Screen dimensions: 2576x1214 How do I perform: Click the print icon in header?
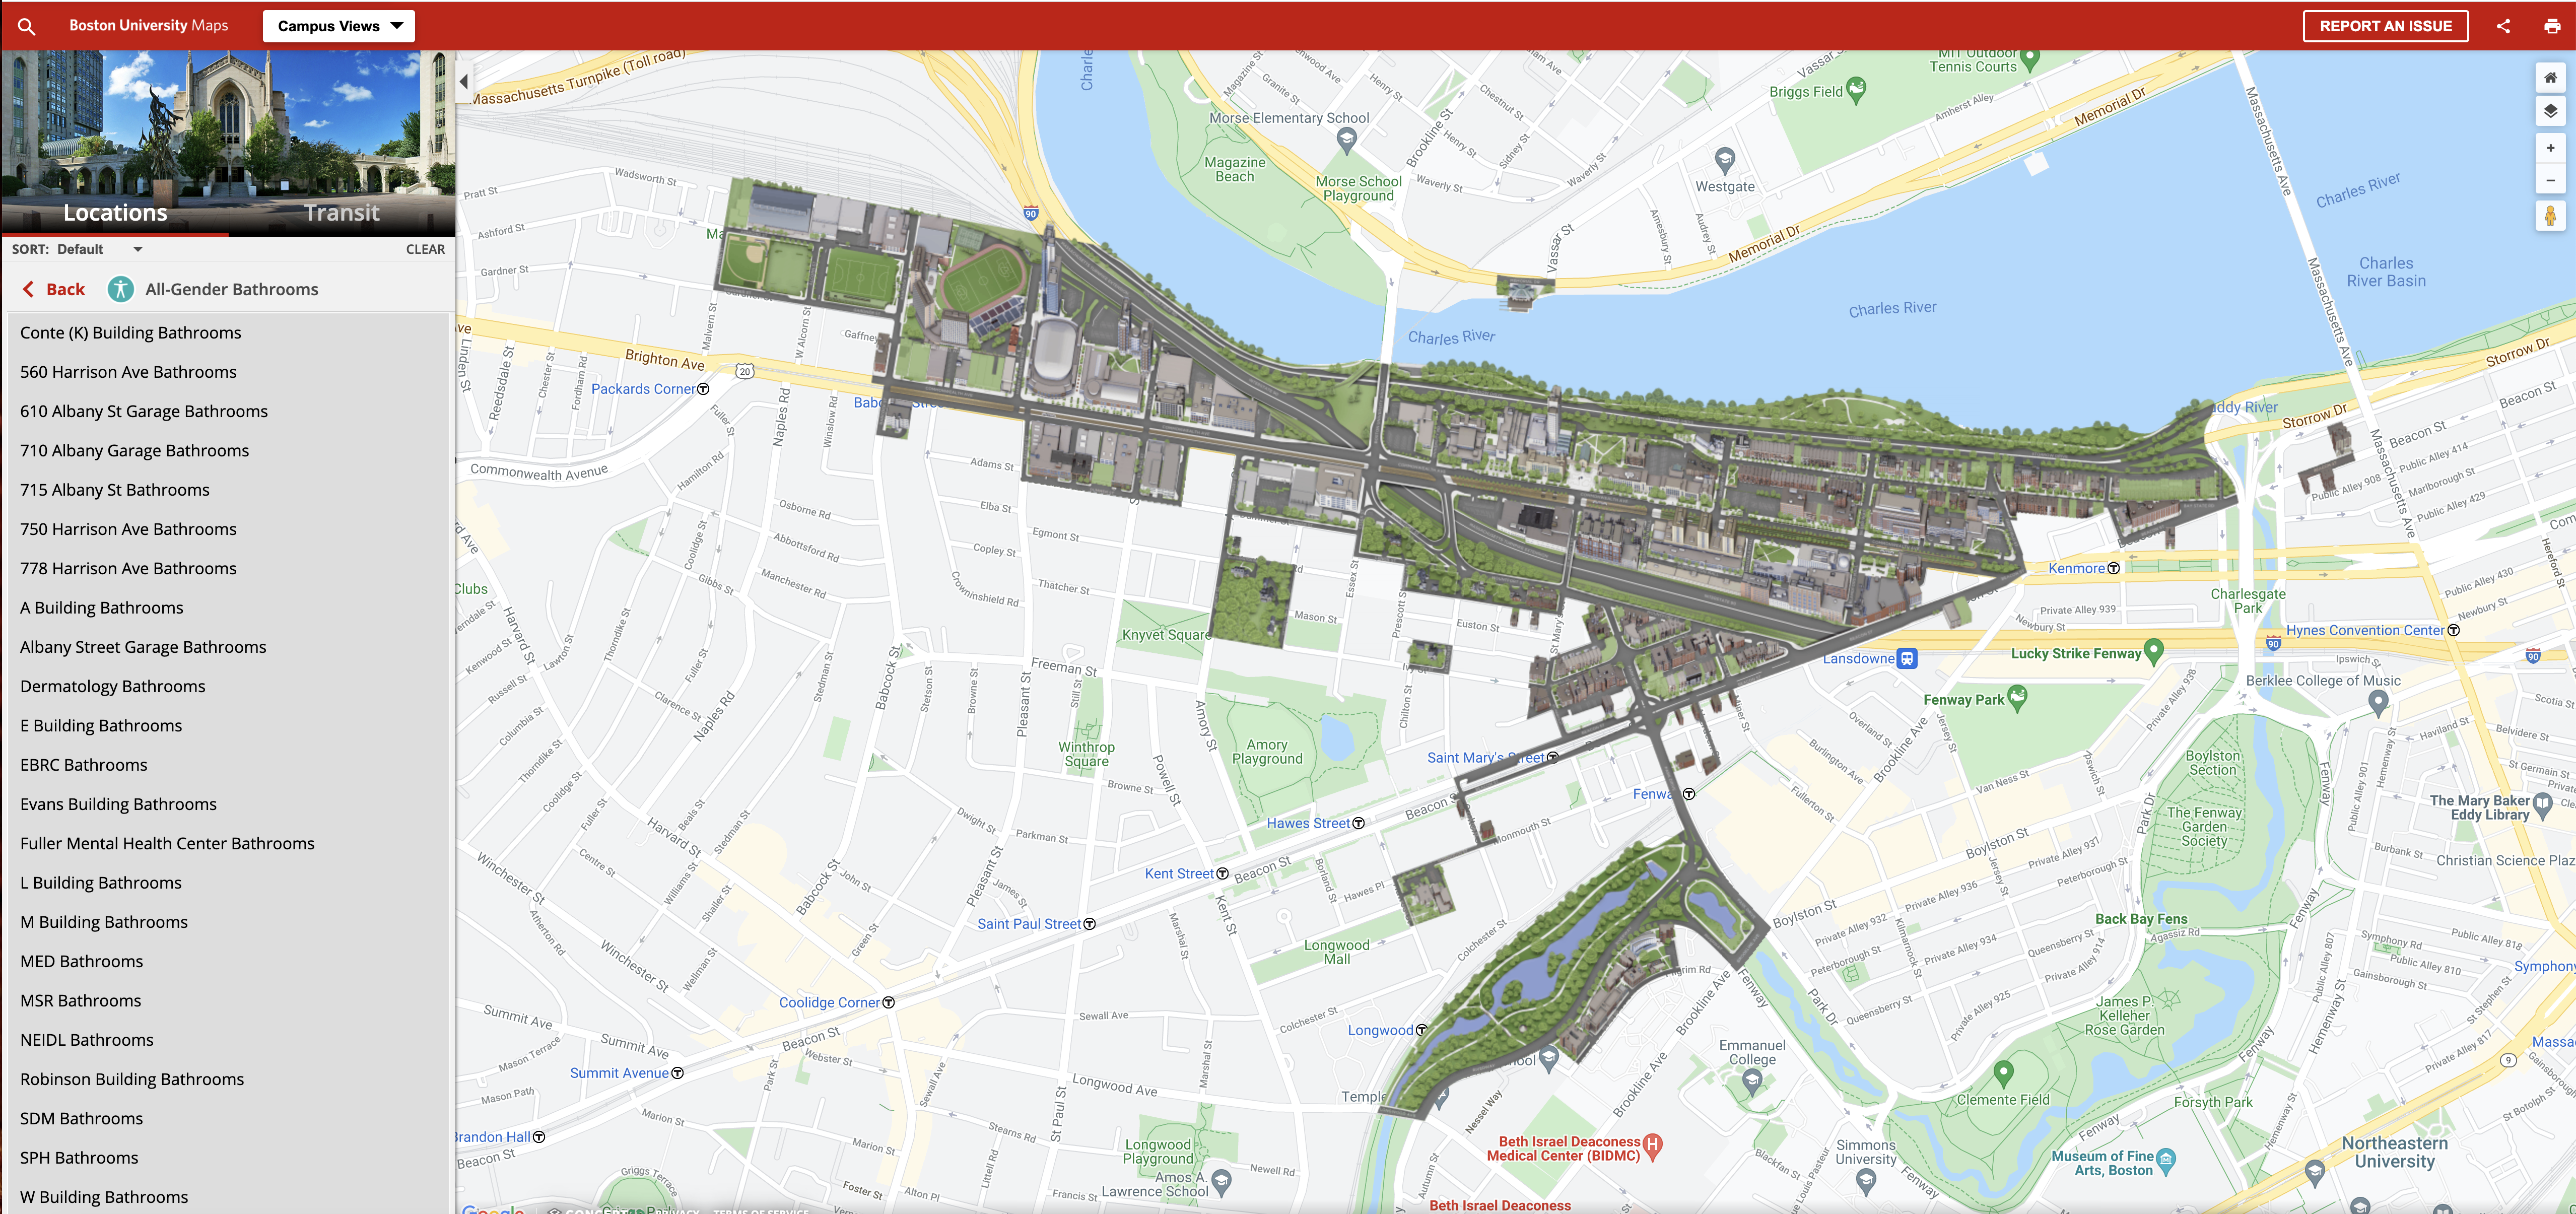point(2552,26)
